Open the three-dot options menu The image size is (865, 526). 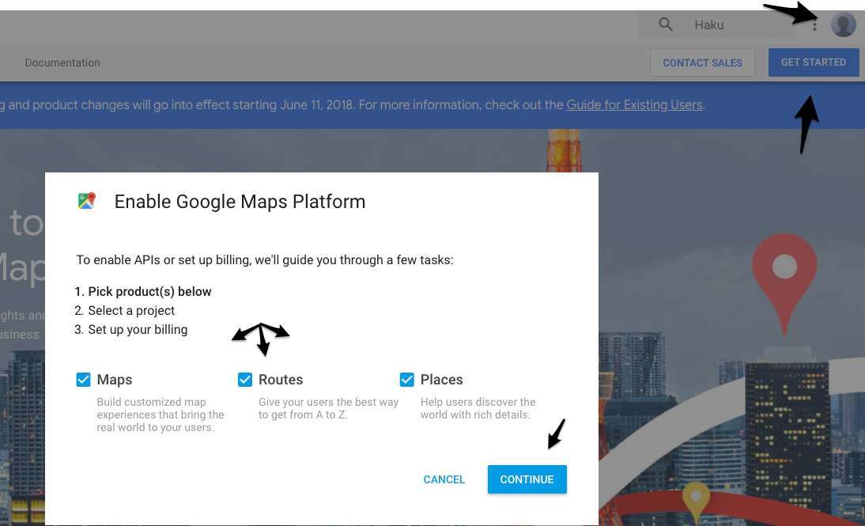814,25
